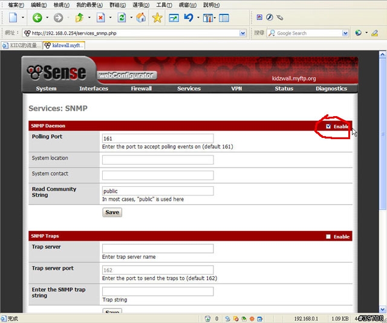Click the blue swirl status bar icon
The width and height of the screenshot is (387, 323).
(x=227, y=319)
